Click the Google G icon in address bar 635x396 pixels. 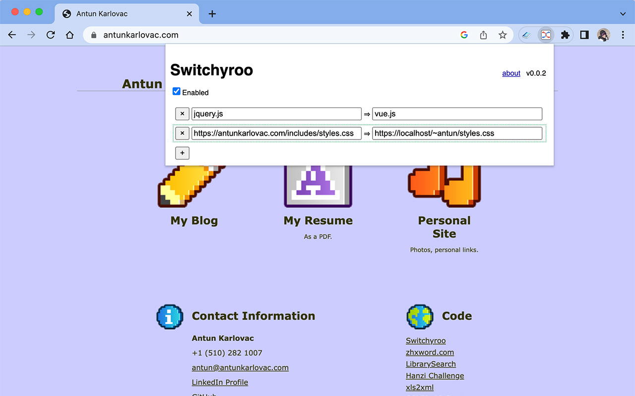coord(464,35)
